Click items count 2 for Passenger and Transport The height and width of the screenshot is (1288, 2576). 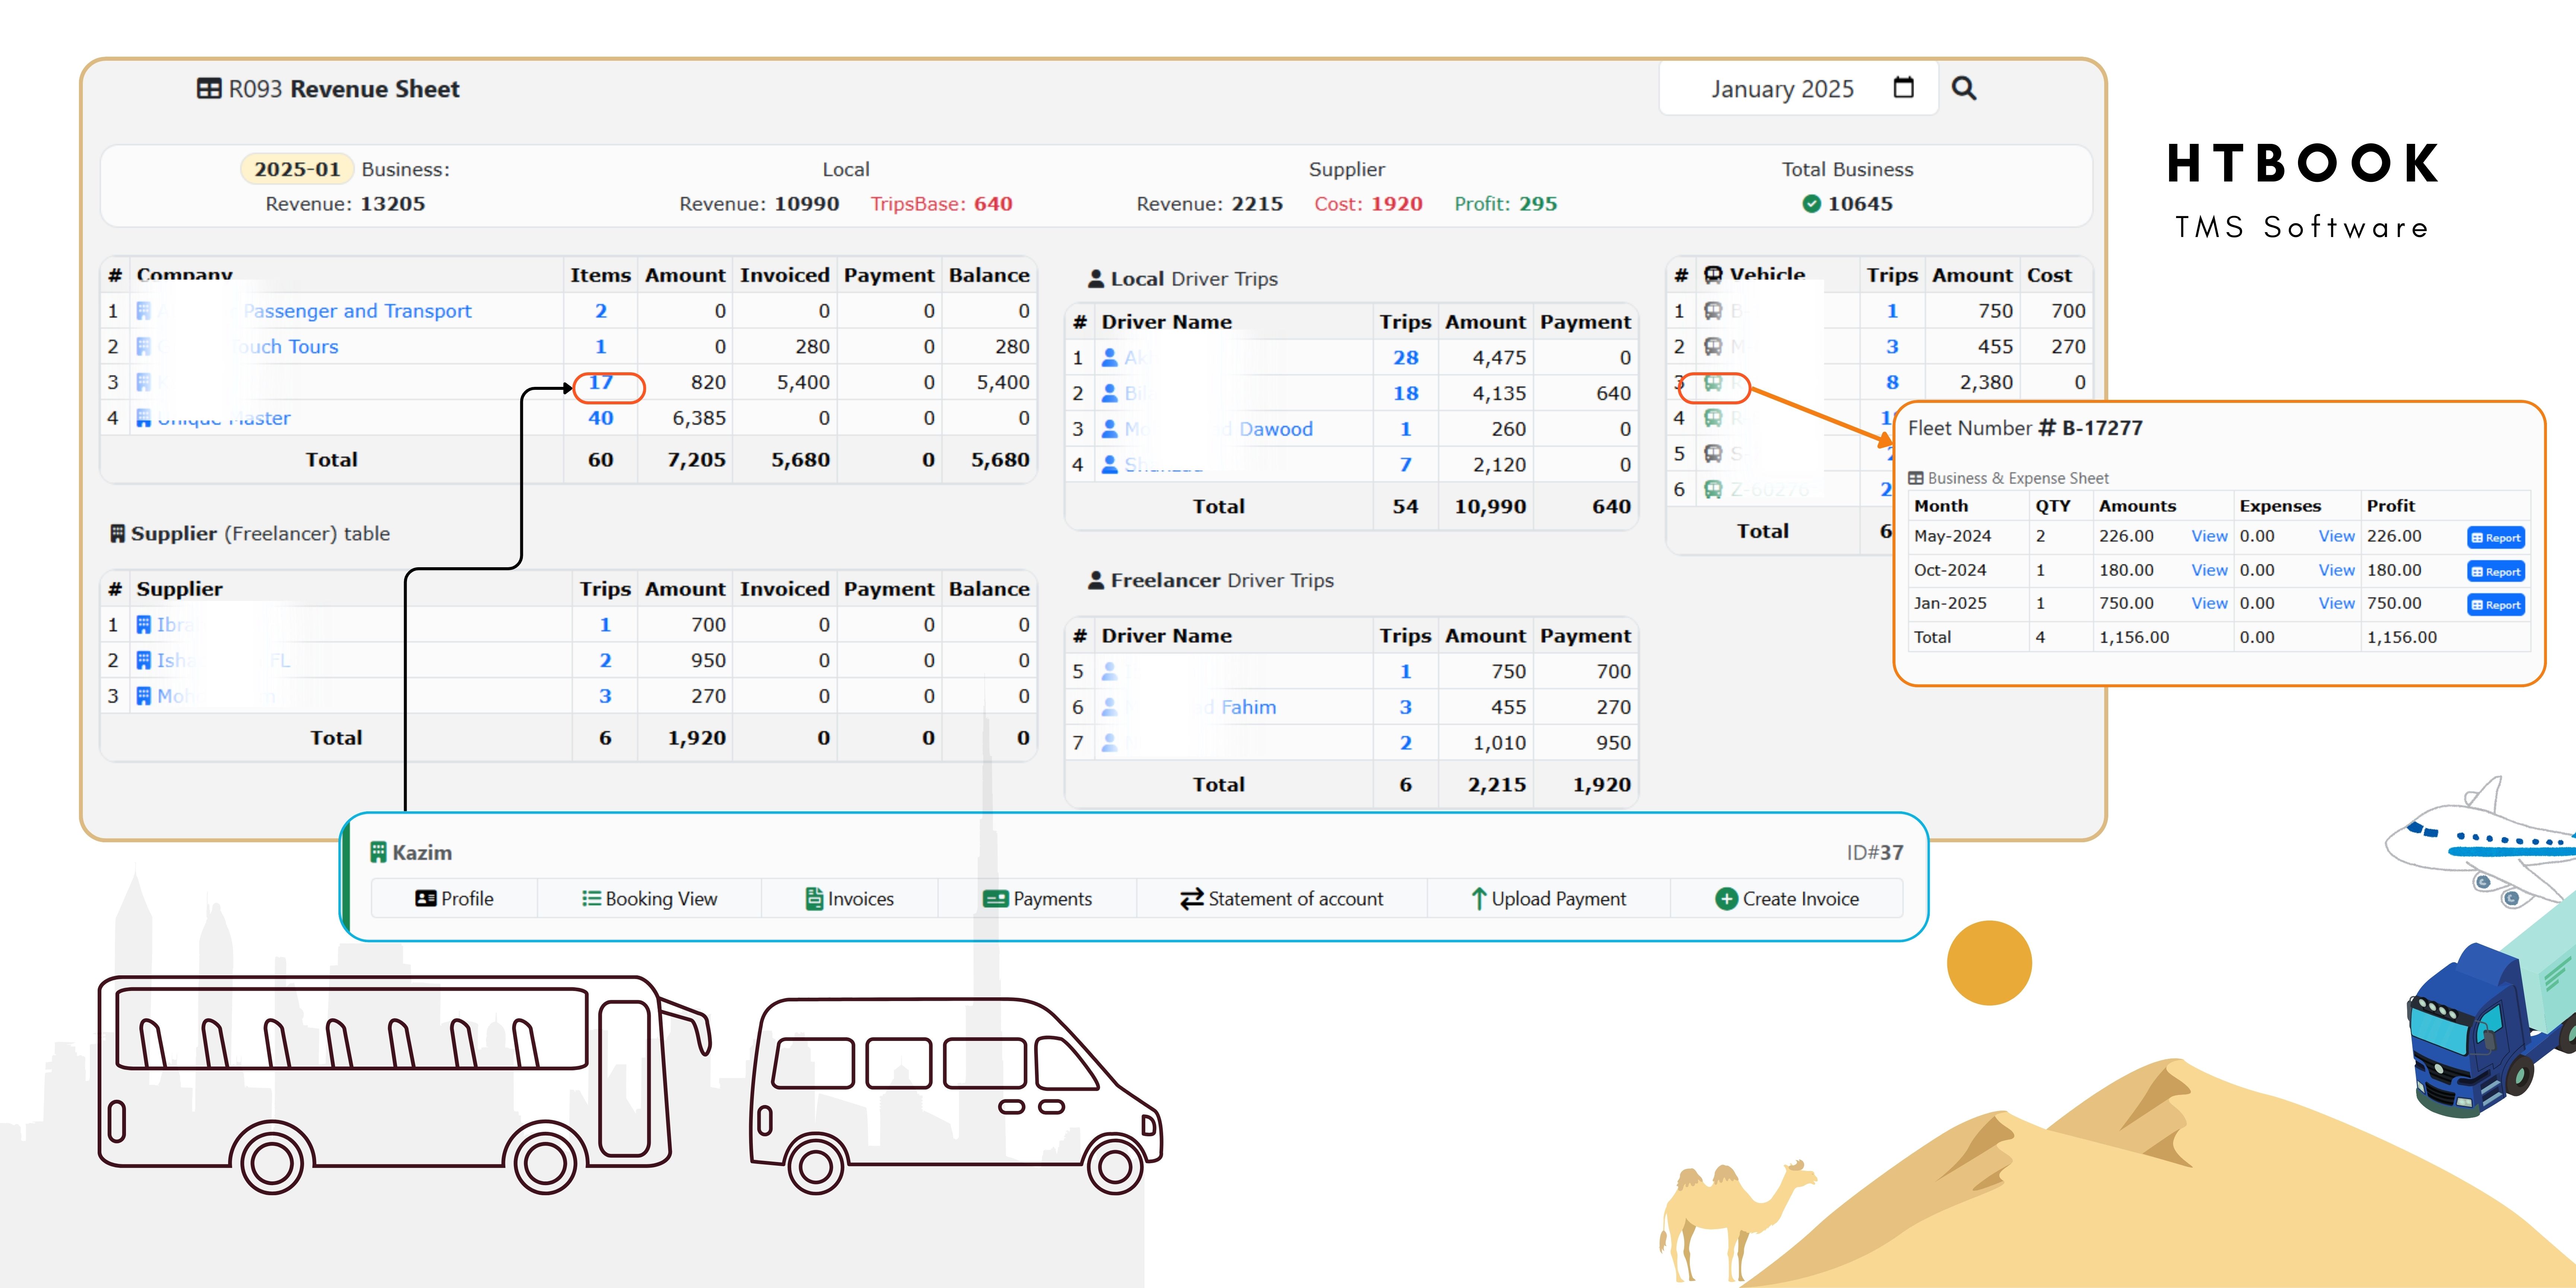[x=601, y=311]
